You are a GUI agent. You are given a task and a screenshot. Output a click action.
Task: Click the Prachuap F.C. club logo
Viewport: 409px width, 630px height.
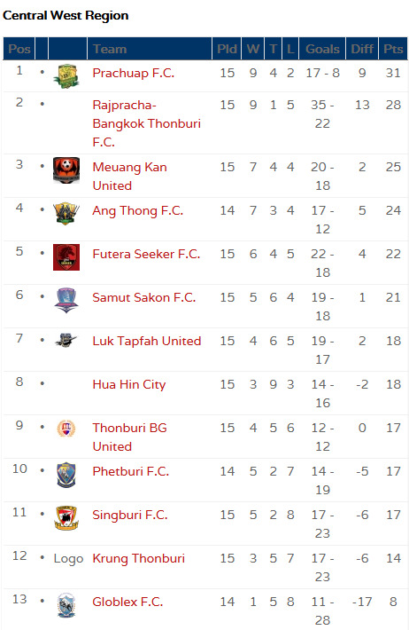pos(66,76)
